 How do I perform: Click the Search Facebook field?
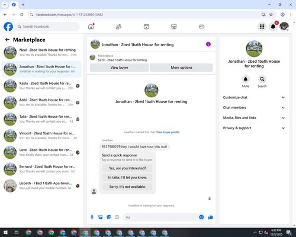coord(47,27)
